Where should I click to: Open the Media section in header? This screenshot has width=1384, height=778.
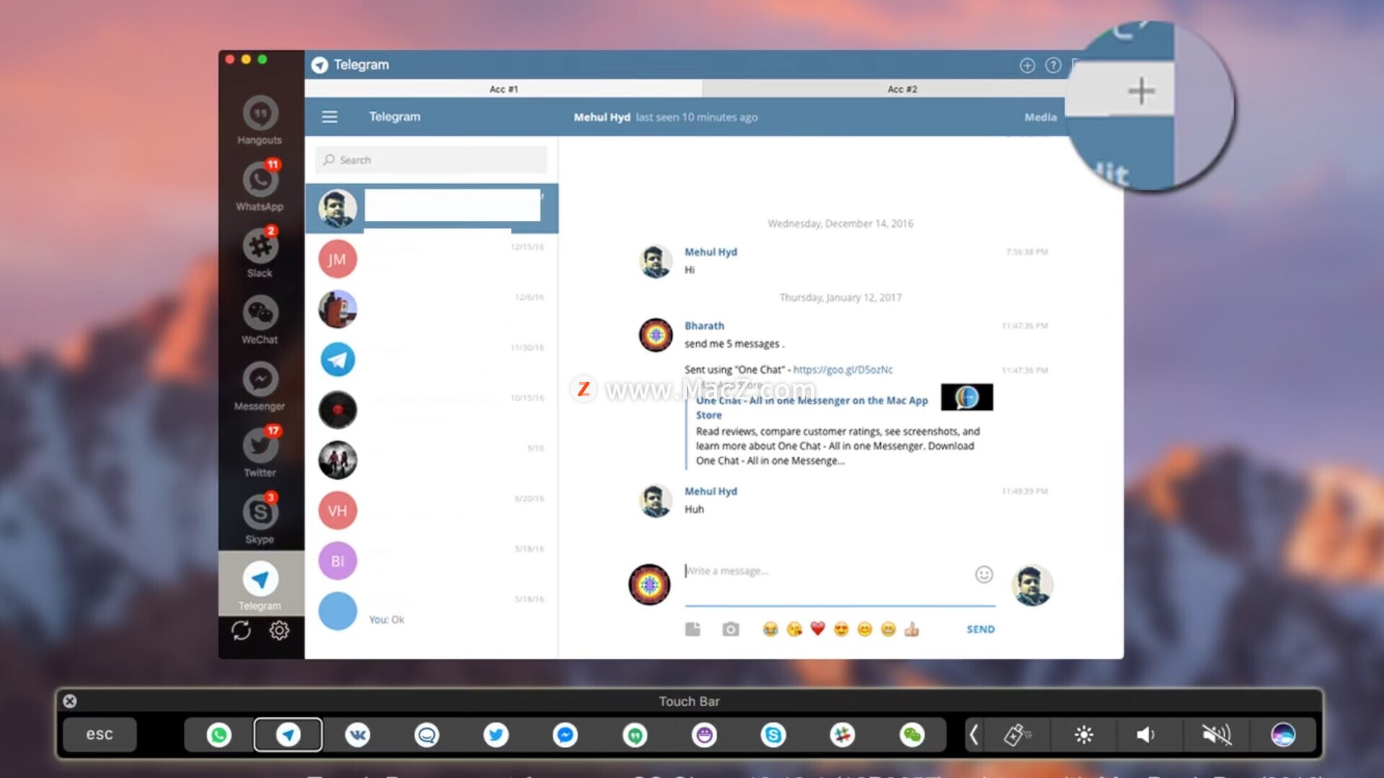(x=1040, y=117)
